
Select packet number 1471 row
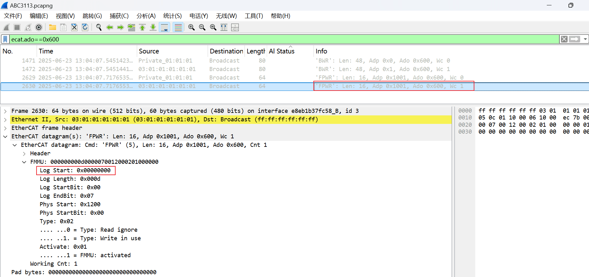click(x=294, y=61)
